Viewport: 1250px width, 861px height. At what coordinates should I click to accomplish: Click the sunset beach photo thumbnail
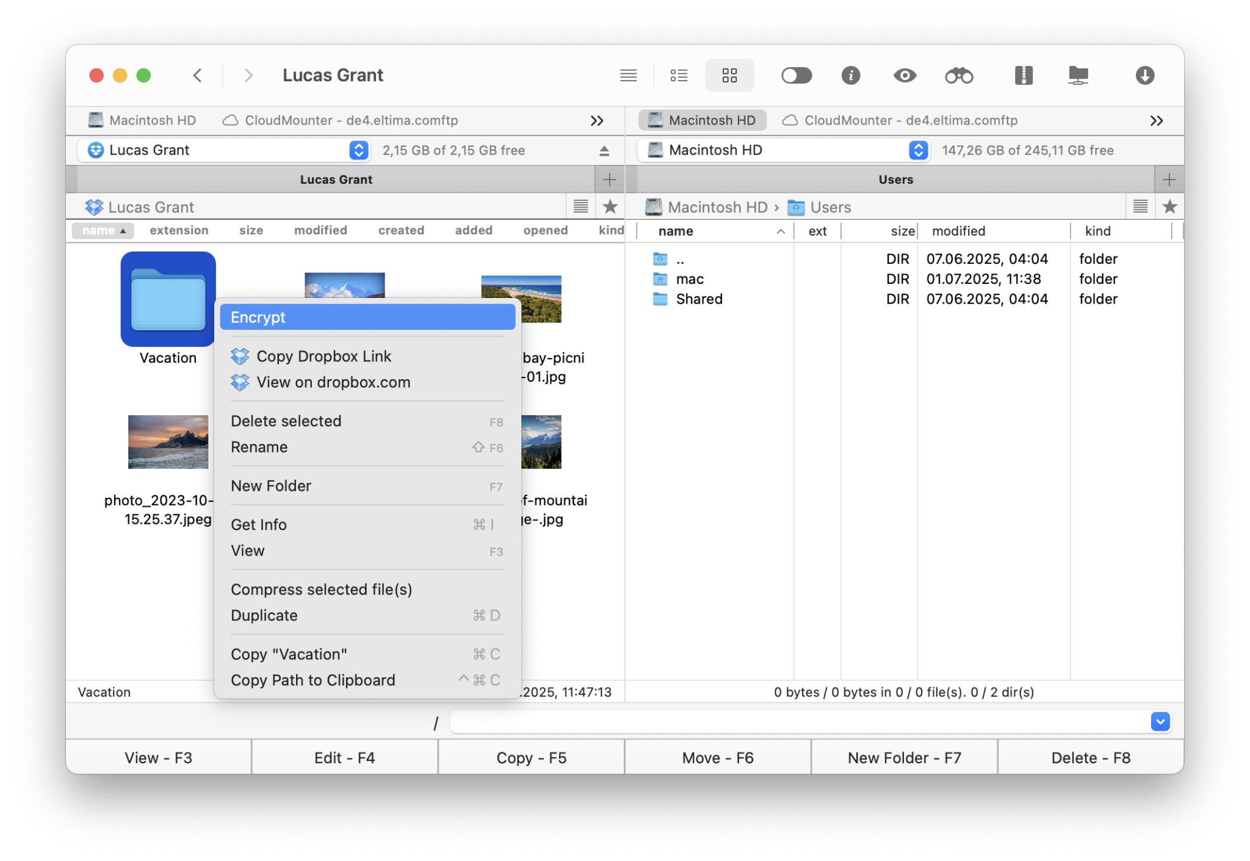168,442
